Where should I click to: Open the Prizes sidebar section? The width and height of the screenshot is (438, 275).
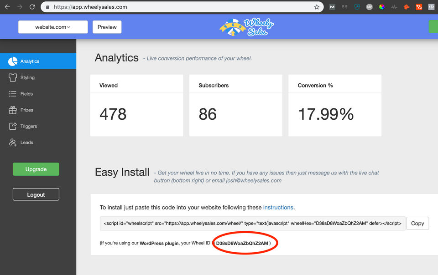coord(38,110)
